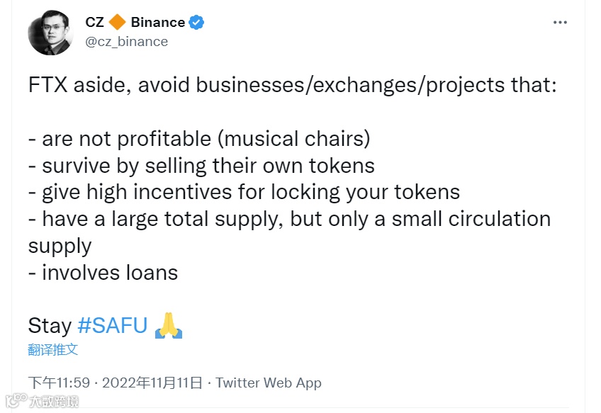Viewport: 601px width, 413px height.
Task: Open CZ's profile avatar photo
Action: (x=50, y=33)
